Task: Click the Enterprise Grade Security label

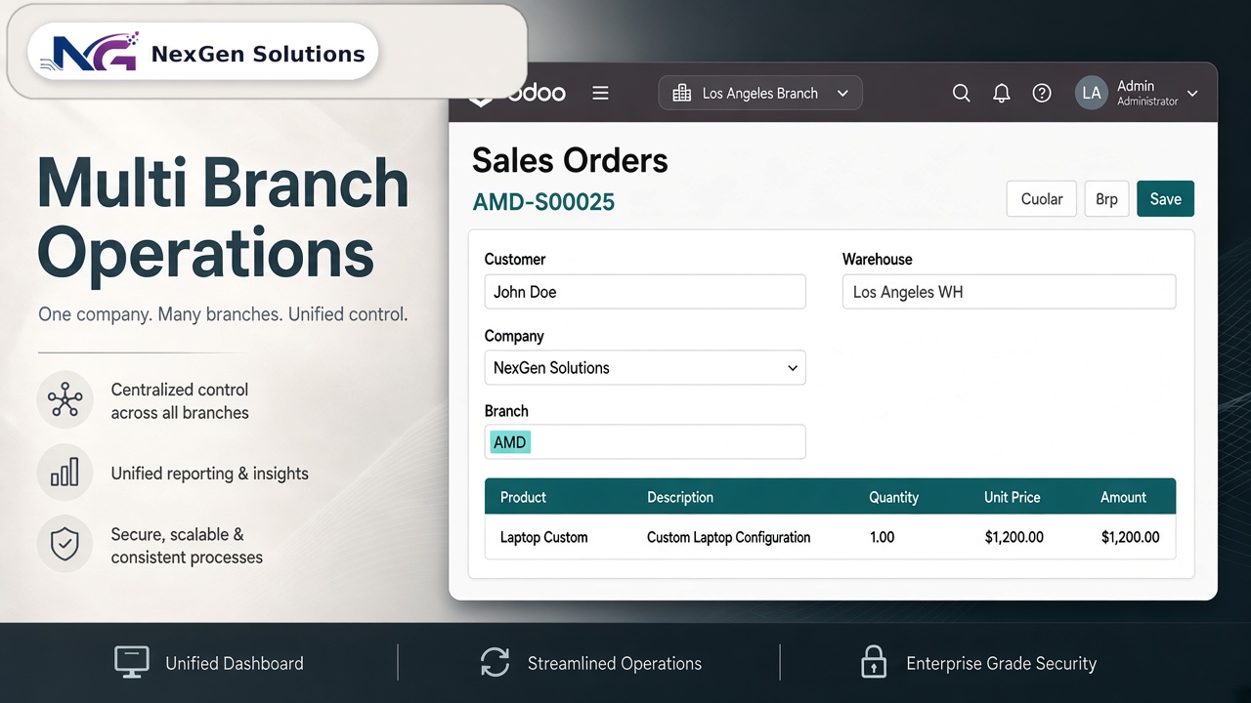Action: 1001,663
